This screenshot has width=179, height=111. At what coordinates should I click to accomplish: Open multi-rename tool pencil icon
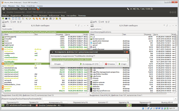click(53, 18)
